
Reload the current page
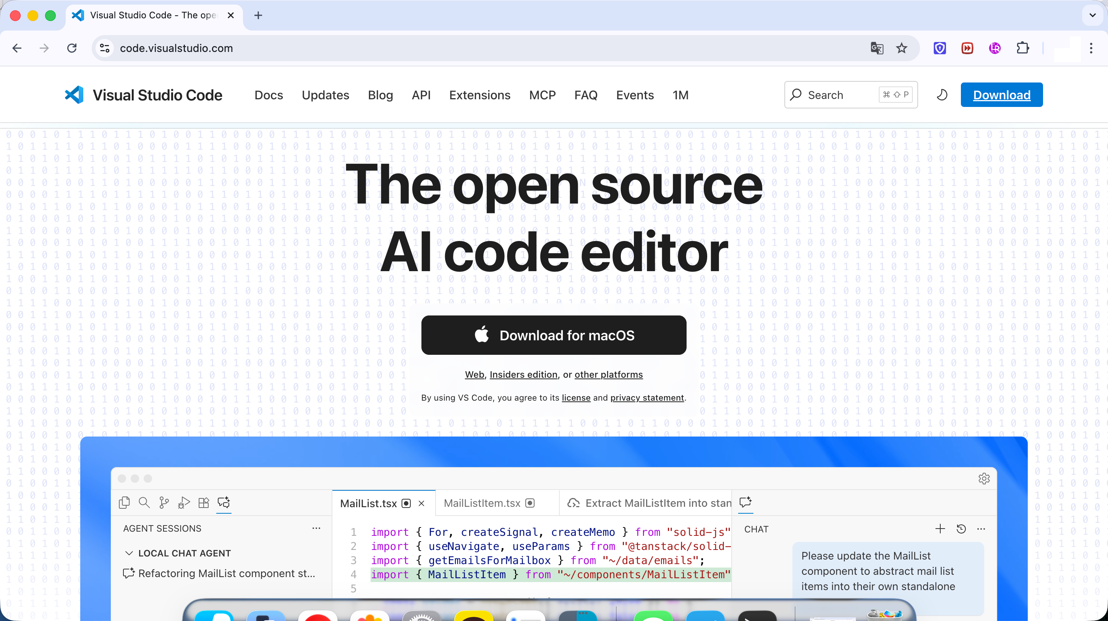click(x=72, y=48)
